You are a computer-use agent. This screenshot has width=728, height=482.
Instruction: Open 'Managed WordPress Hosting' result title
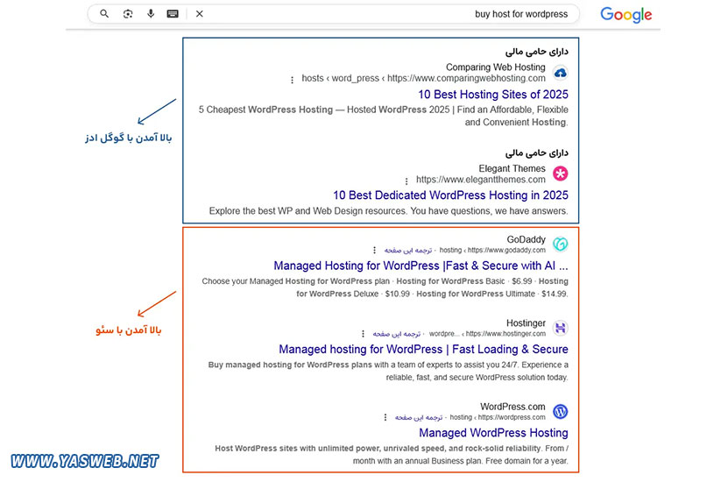pos(493,433)
